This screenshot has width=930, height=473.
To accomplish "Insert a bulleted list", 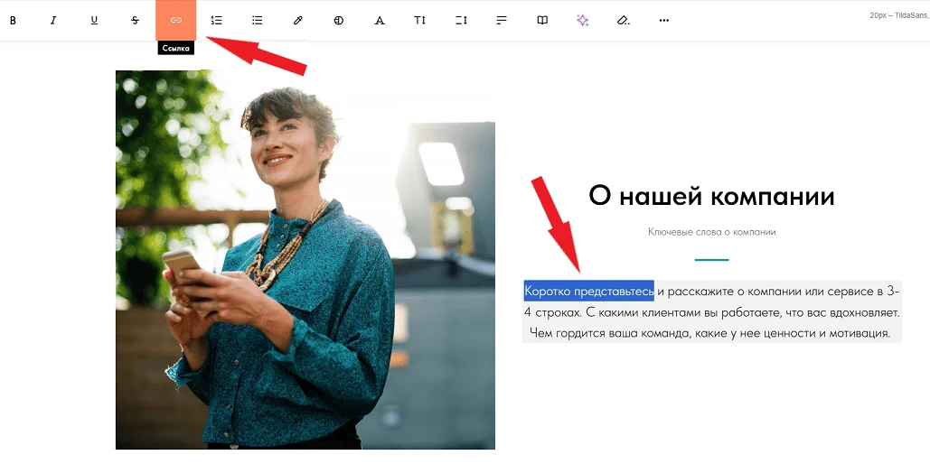I will pyautogui.click(x=258, y=20).
